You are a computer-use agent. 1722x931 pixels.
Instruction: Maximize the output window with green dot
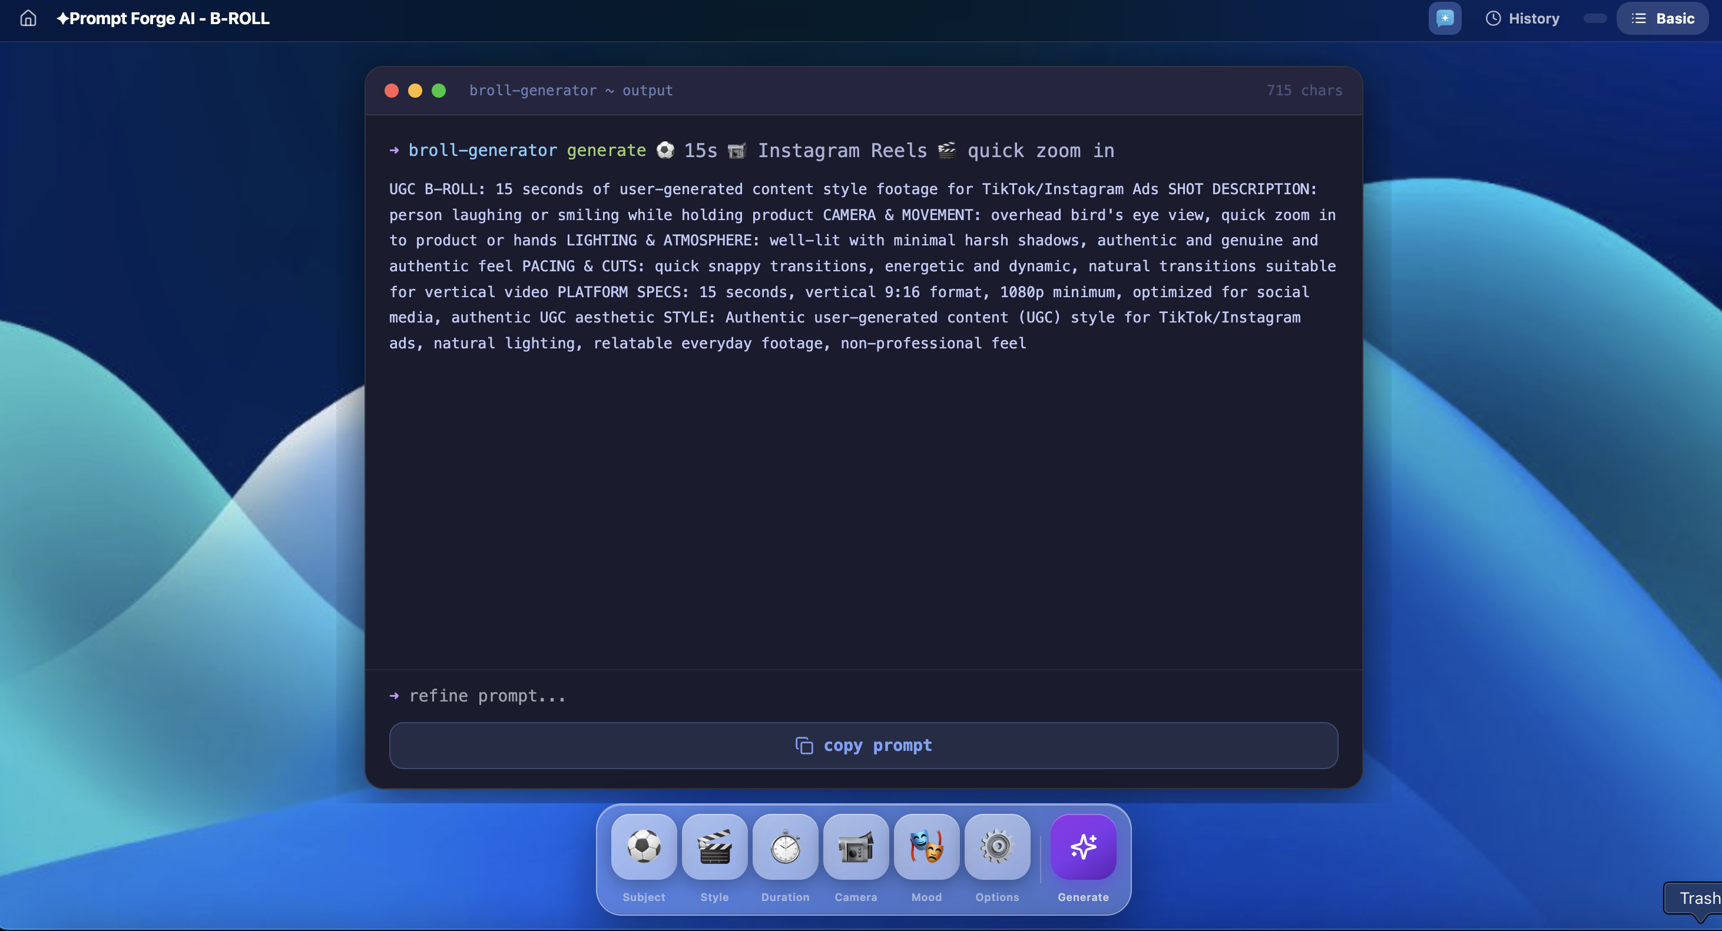pos(439,90)
